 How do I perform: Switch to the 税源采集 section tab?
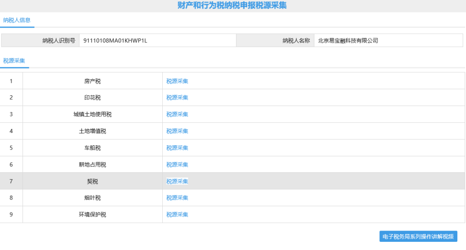[x=14, y=61]
